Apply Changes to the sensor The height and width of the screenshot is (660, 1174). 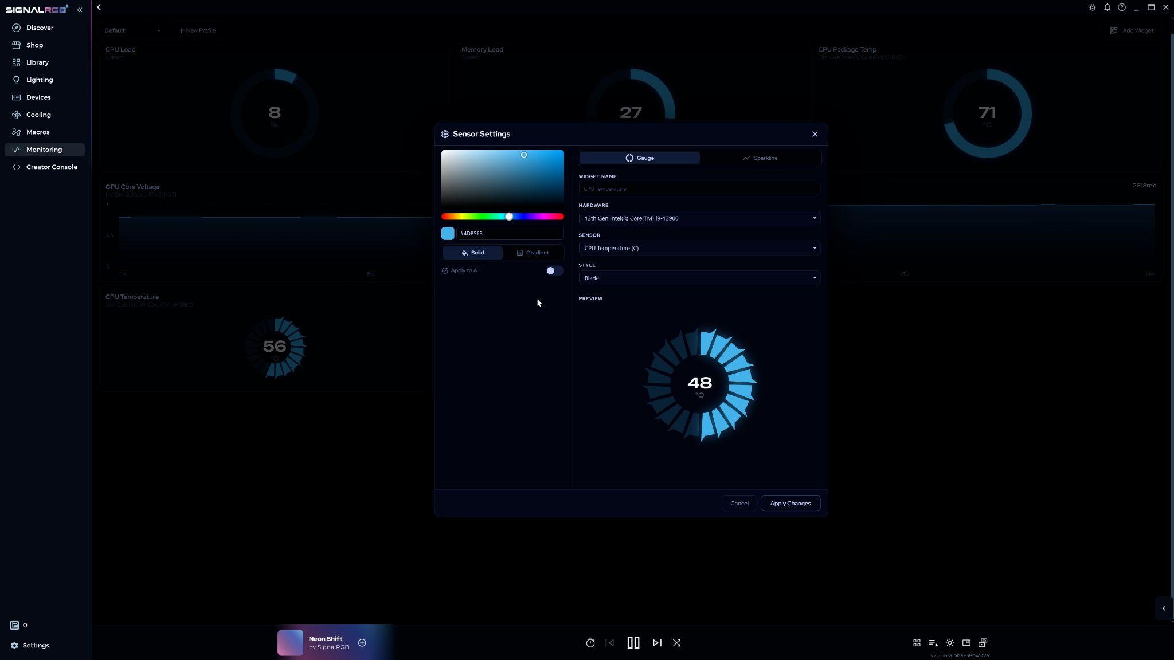(791, 504)
